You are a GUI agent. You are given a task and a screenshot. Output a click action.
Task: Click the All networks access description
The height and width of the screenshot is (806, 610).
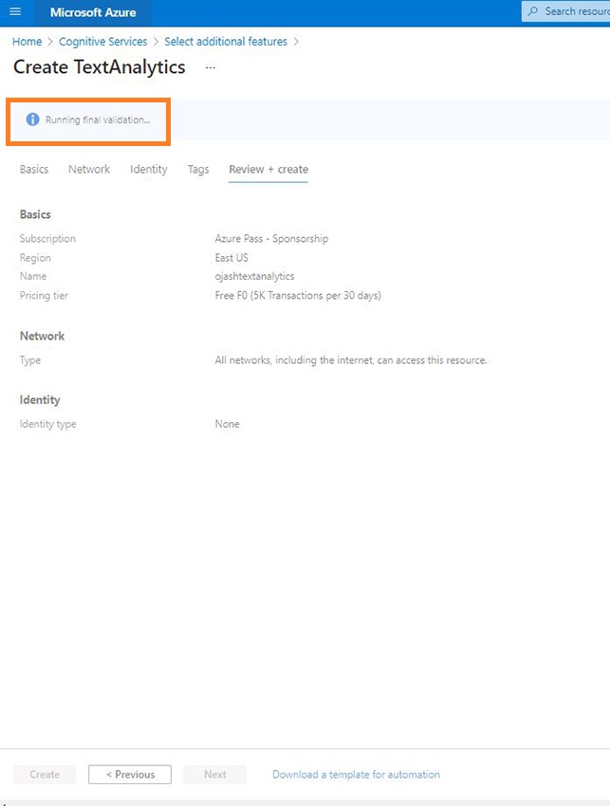(x=351, y=360)
